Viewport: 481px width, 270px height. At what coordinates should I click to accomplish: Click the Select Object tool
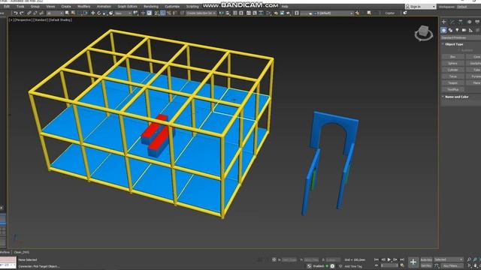[67, 13]
